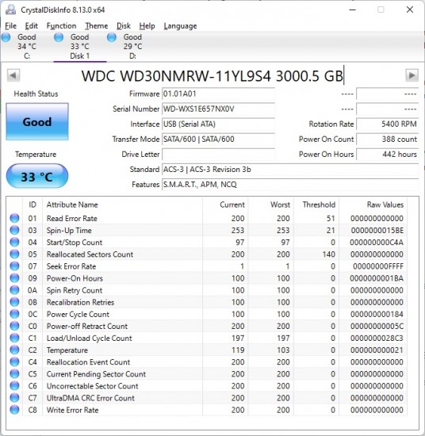Click the Firmware value field
The height and width of the screenshot is (436, 425).
click(x=218, y=94)
